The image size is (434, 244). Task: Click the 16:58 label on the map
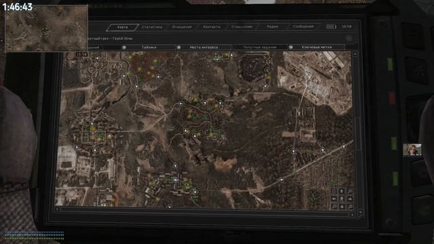(x=81, y=54)
